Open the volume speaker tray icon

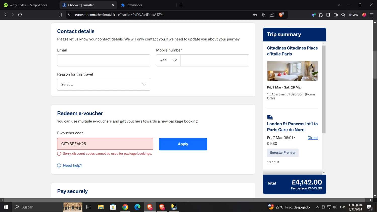click(335, 207)
